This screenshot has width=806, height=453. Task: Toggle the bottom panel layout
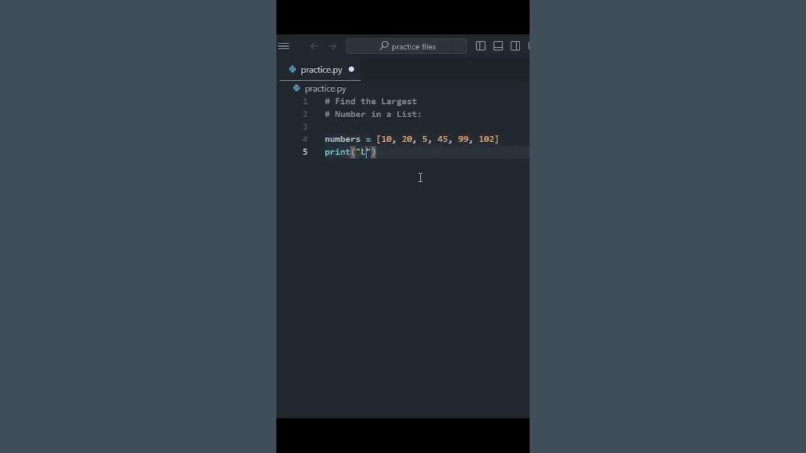[x=498, y=46]
